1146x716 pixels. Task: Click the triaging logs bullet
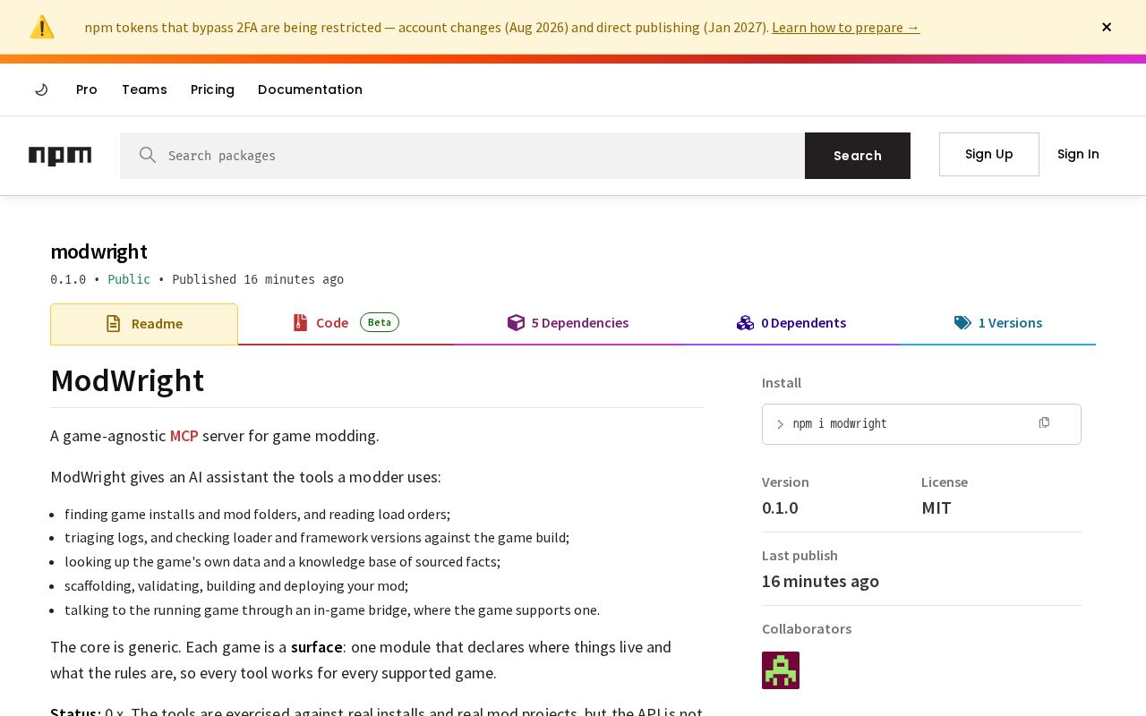coord(317,538)
